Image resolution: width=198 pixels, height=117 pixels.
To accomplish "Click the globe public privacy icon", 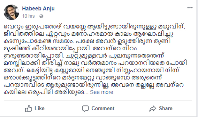I will [41, 16].
